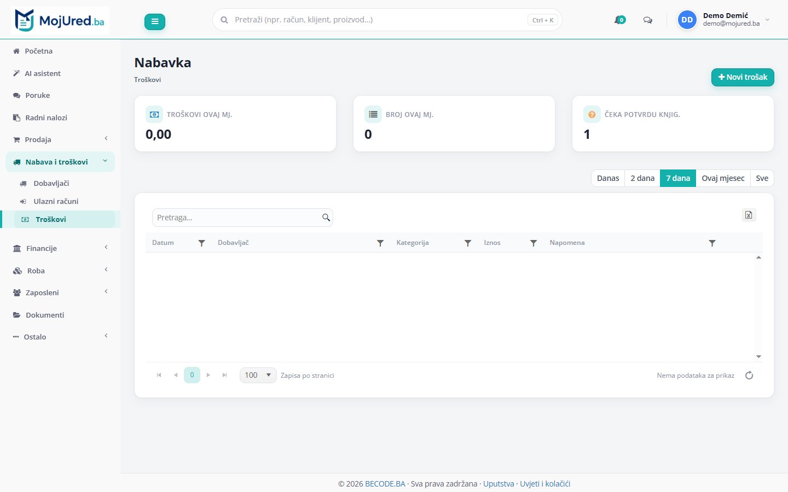The image size is (788, 492).
Task: Open the Napomena column filter
Action: 712,243
